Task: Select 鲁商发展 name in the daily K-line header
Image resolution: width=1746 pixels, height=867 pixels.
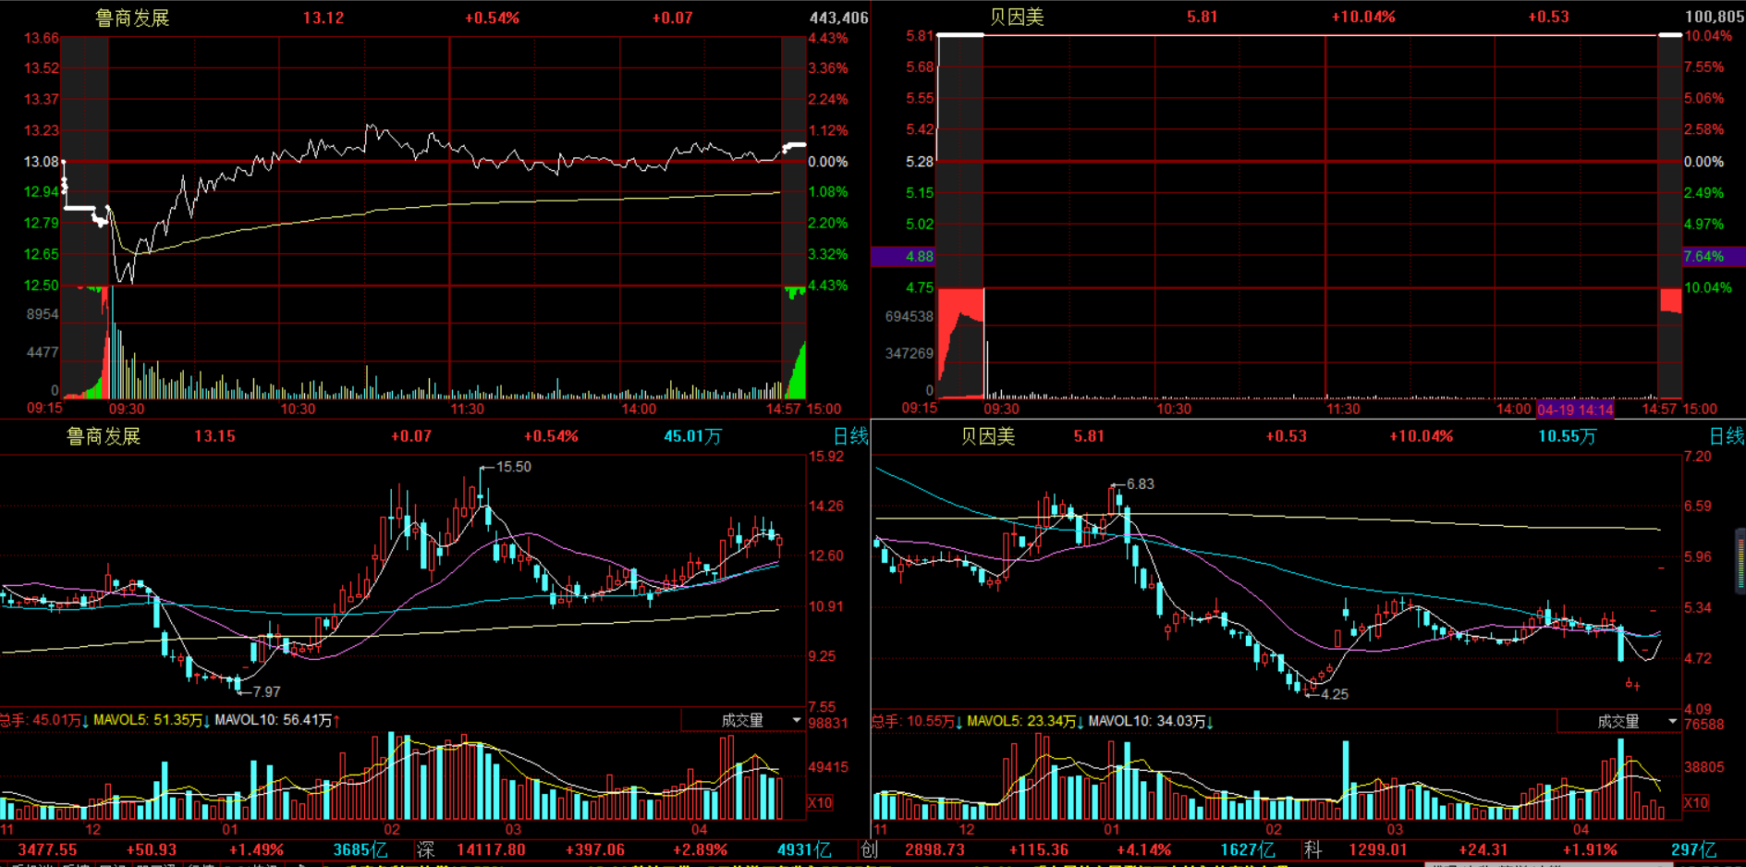Action: [x=104, y=436]
